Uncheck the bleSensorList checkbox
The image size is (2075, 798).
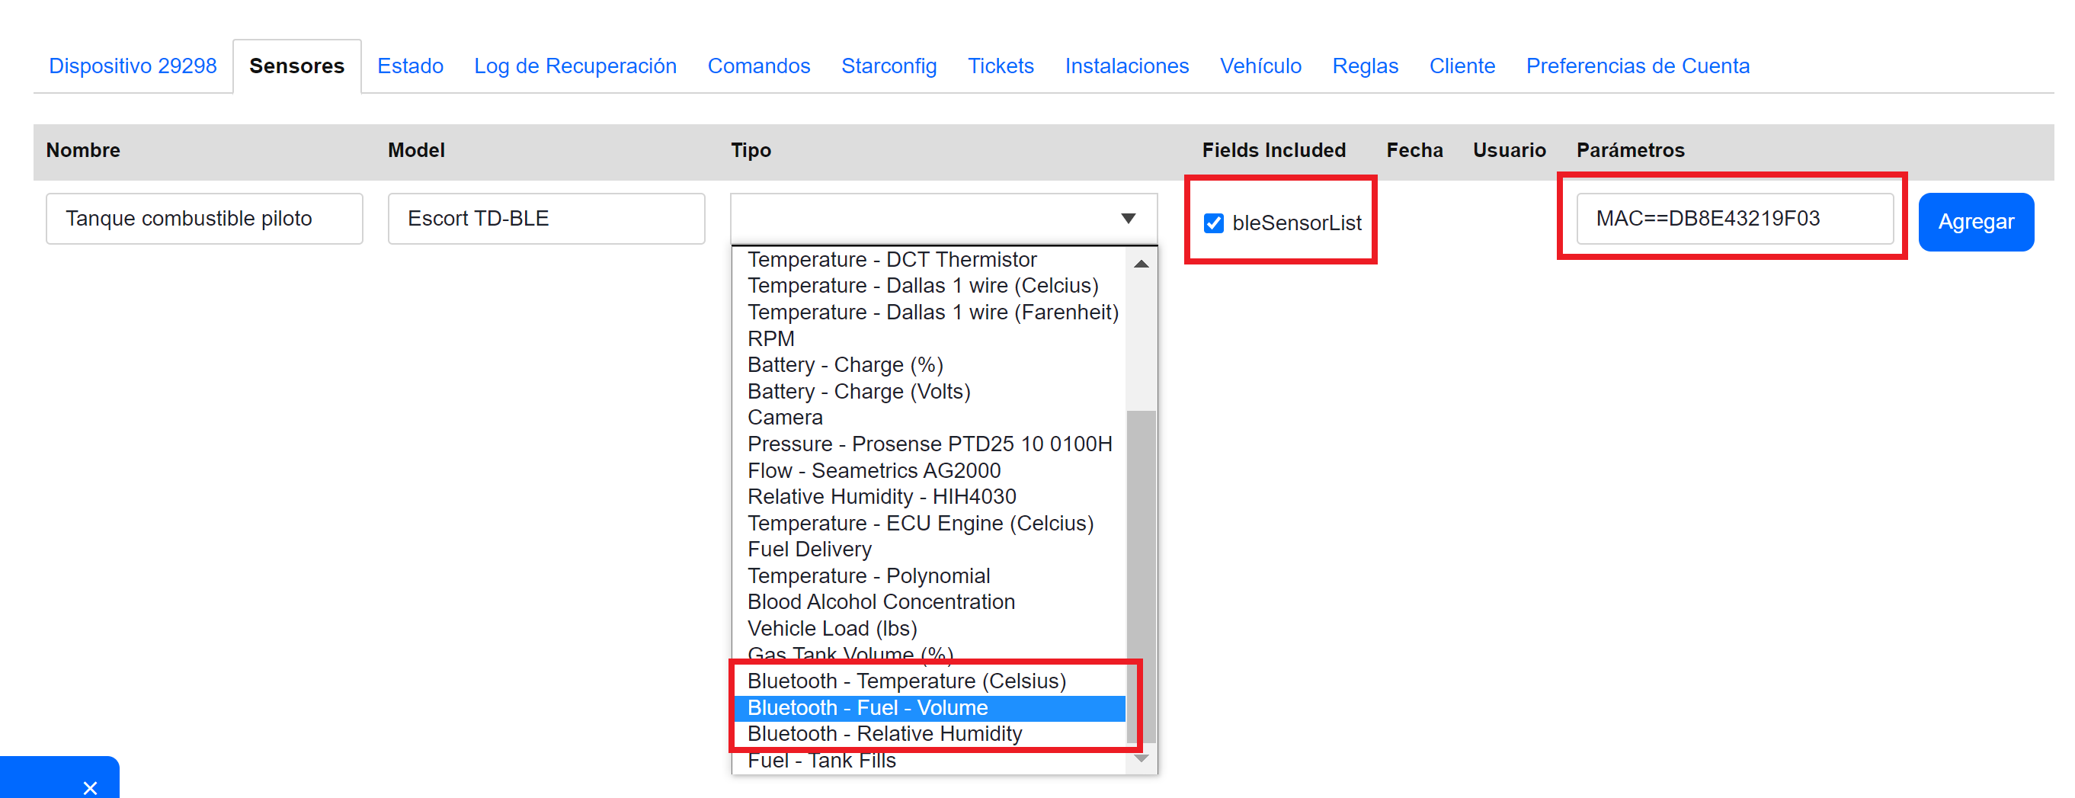(1213, 223)
